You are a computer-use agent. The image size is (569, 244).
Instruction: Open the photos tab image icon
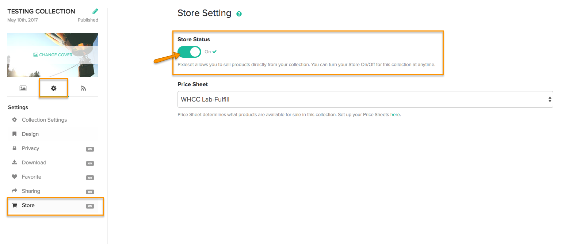(x=23, y=88)
